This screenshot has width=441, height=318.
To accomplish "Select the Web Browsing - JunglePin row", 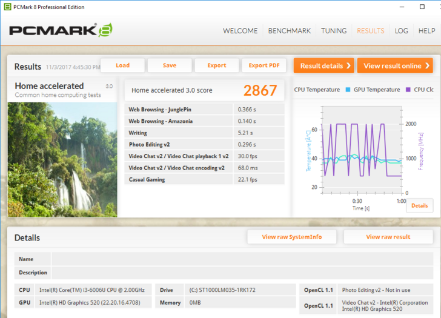I will pyautogui.click(x=205, y=110).
